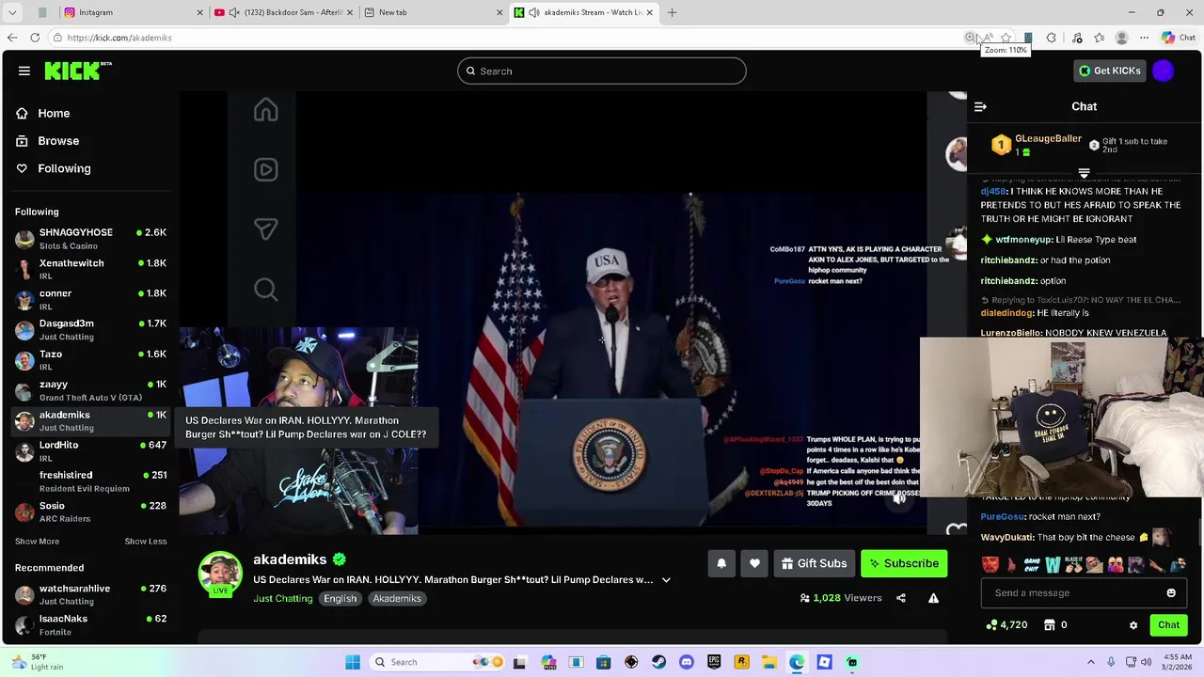Screen dimensions: 1204x677
Task: Open Edge settings and more menu
Action: [x=1144, y=38]
